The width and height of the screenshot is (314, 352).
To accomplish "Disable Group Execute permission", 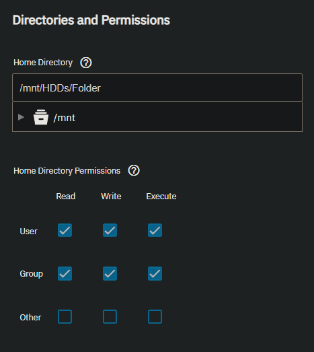I will coord(155,273).
